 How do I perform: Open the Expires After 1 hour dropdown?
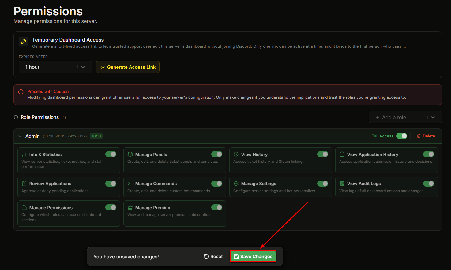click(x=55, y=67)
